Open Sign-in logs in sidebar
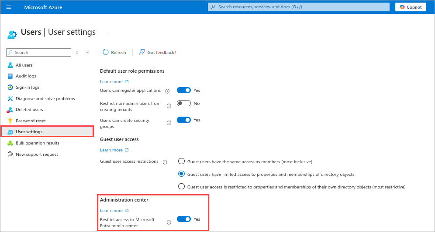This screenshot has width=435, height=232. 28,87
